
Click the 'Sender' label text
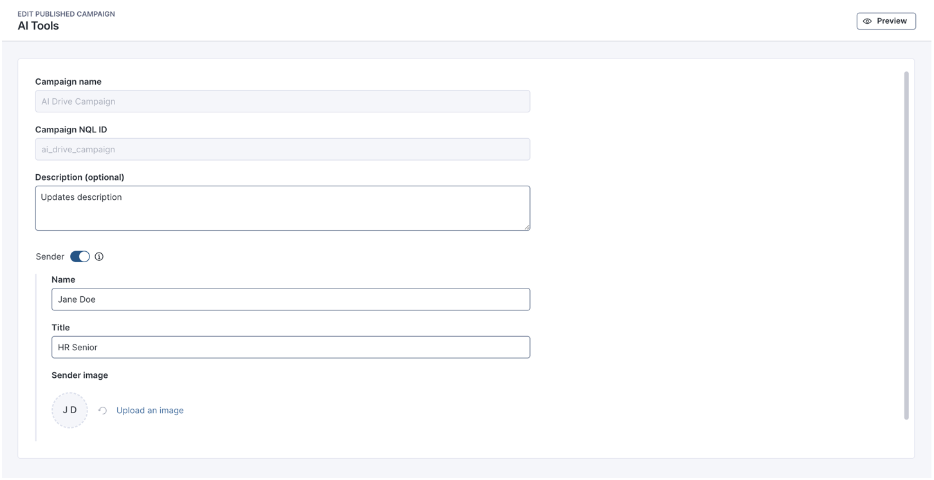[50, 256]
